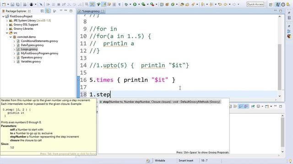Expand Groovy Libraries node

click(x=7, y=29)
